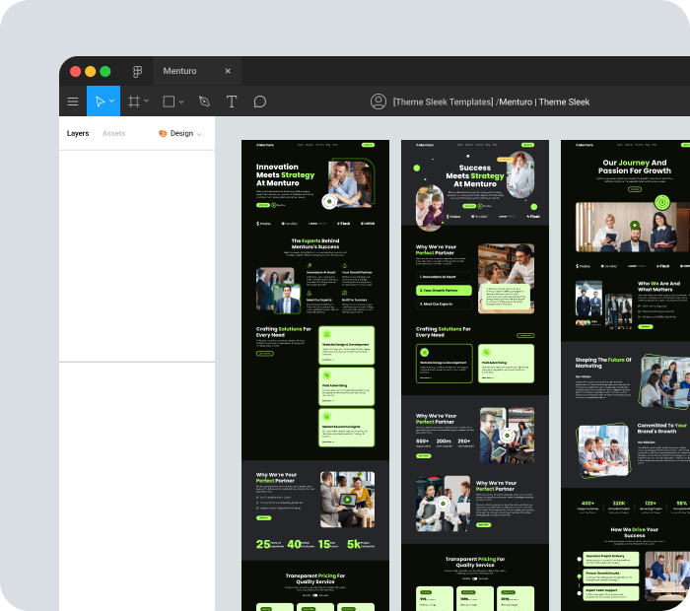Expand the shape tools dropdown chevron

(x=181, y=102)
